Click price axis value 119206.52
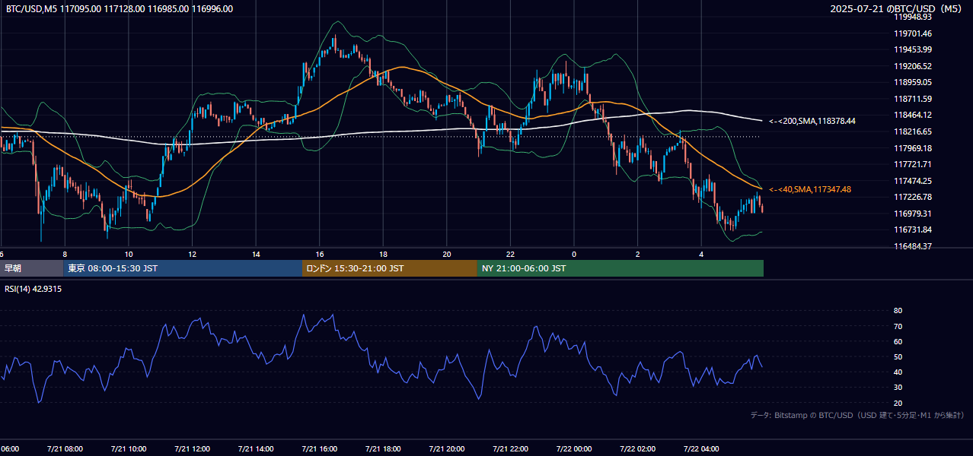This screenshot has width=973, height=456. tap(913, 66)
